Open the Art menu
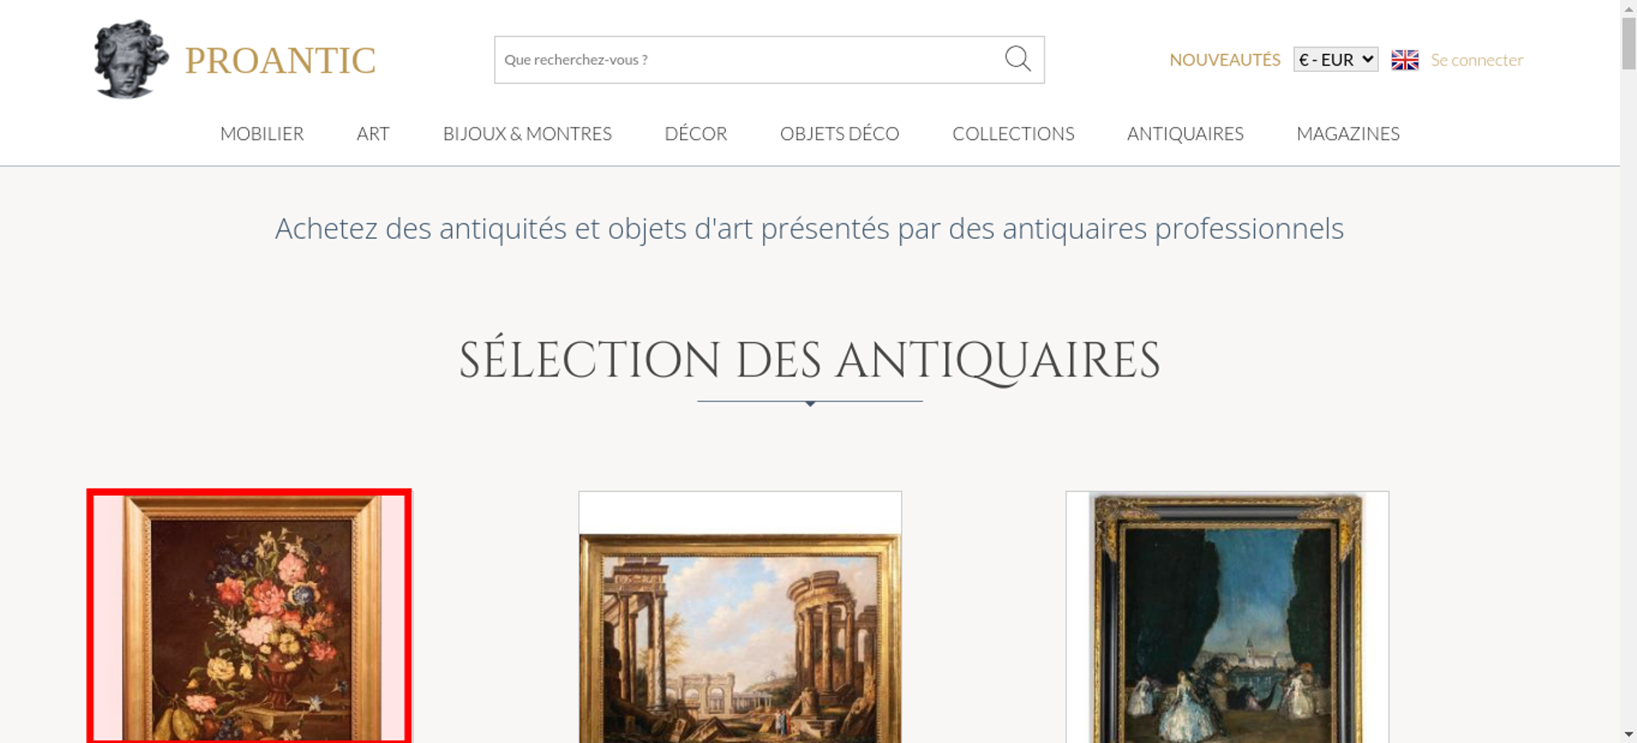1637x743 pixels. coord(373,133)
